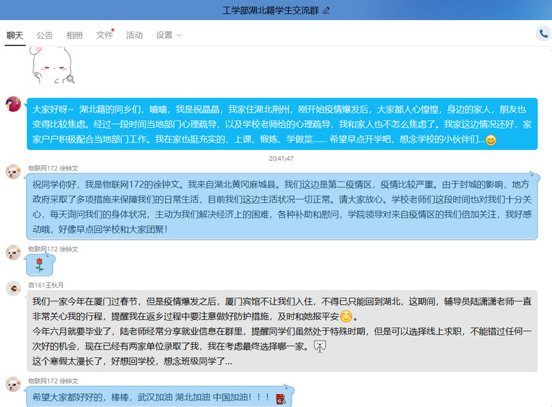Go to the 活动 tab

tap(134, 35)
